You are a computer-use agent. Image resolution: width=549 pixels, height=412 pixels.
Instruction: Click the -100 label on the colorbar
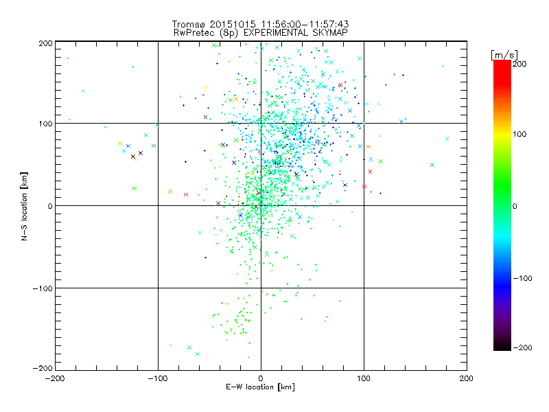coord(522,278)
